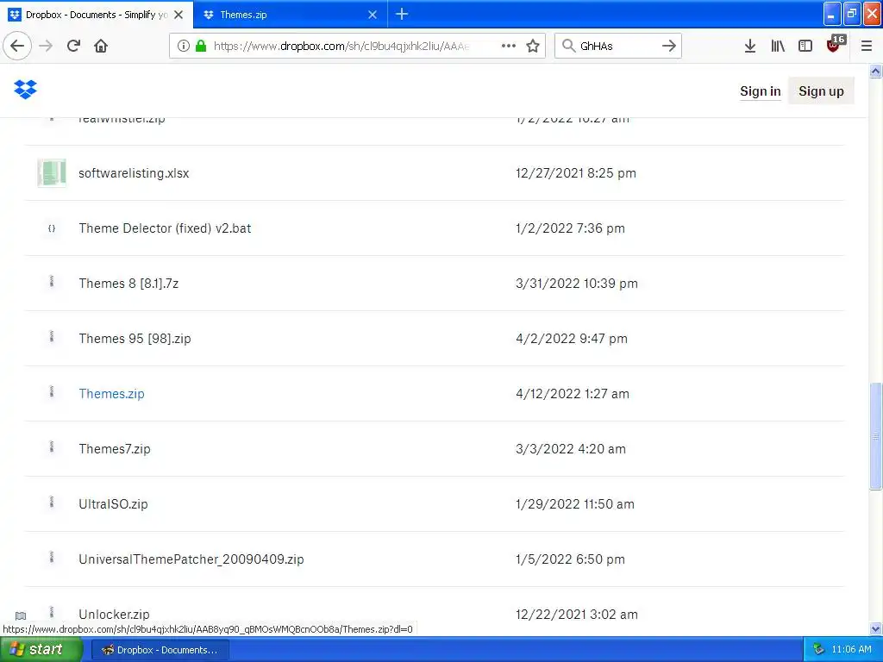Open the Windows start menu
Viewport: 883px width, 662px height.
tap(41, 650)
